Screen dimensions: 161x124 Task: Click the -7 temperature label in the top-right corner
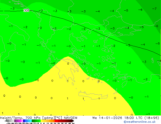pos(154,9)
